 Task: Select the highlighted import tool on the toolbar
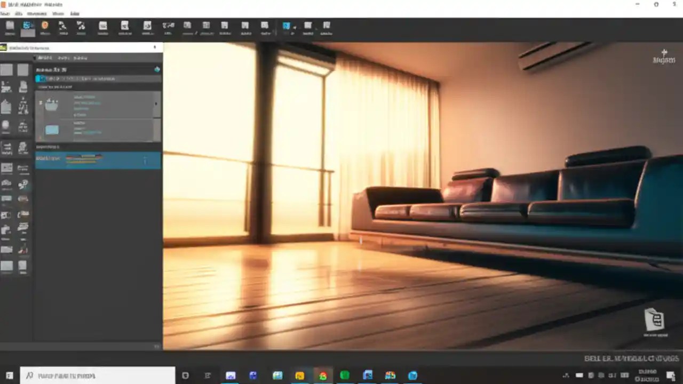[27, 27]
